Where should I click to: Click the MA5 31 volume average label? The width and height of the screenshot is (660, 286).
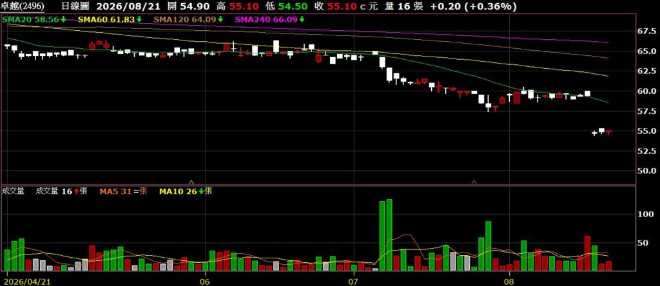(123, 191)
